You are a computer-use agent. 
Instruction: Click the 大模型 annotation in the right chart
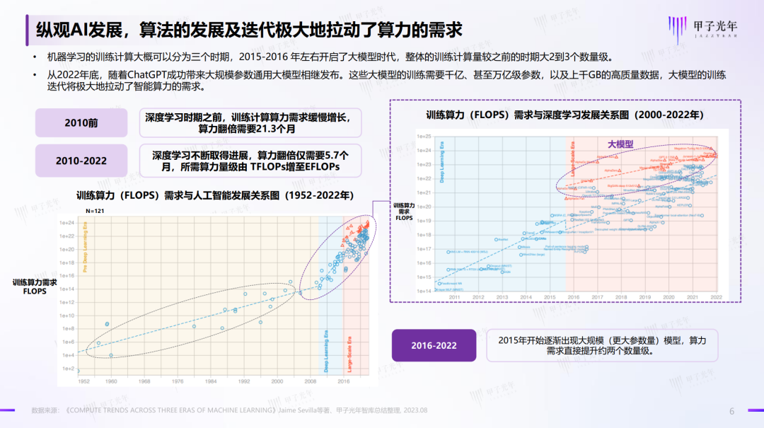point(620,144)
